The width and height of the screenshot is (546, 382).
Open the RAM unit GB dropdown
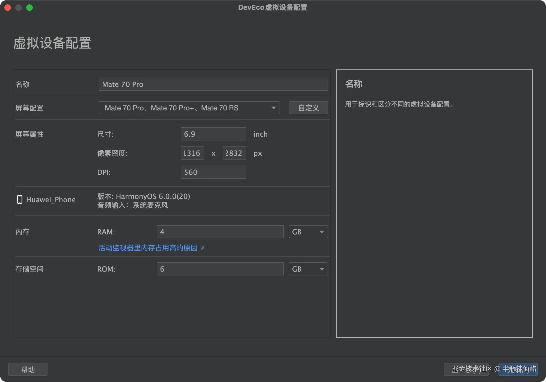[308, 232]
